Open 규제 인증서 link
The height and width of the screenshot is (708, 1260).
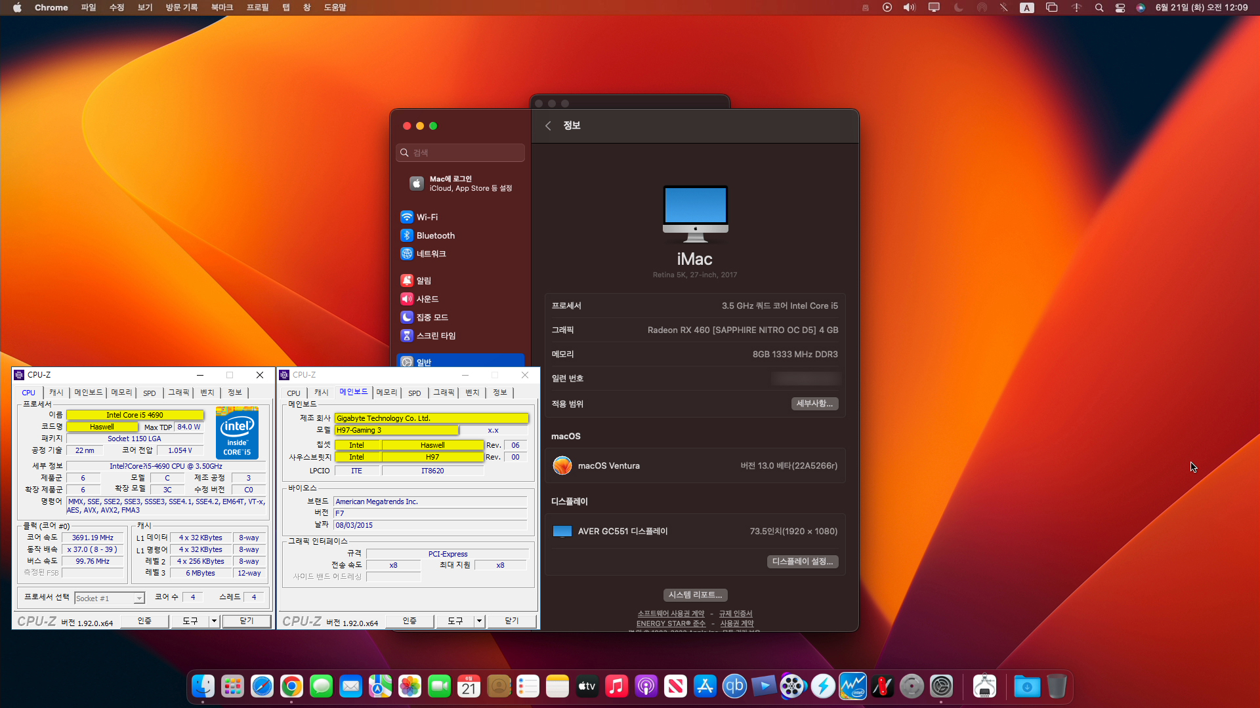[x=736, y=614]
